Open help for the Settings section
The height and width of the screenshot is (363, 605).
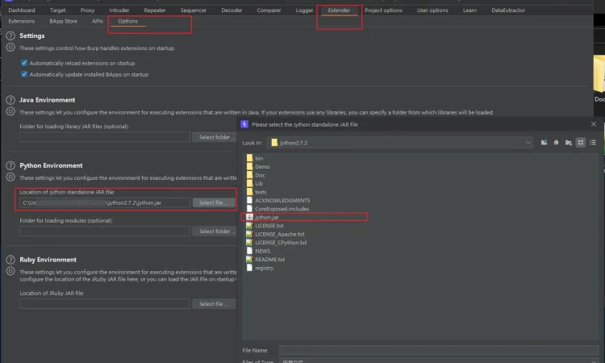(x=10, y=35)
